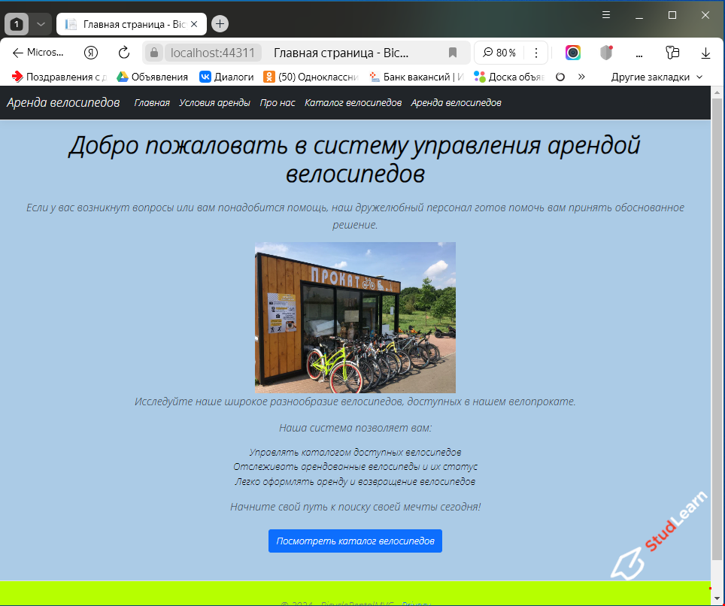The height and width of the screenshot is (606, 725).
Task: Click the VK icon beside Диалоги bookmark
Action: 204,75
